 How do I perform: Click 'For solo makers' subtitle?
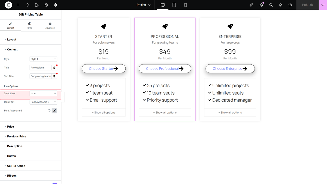coord(104,43)
